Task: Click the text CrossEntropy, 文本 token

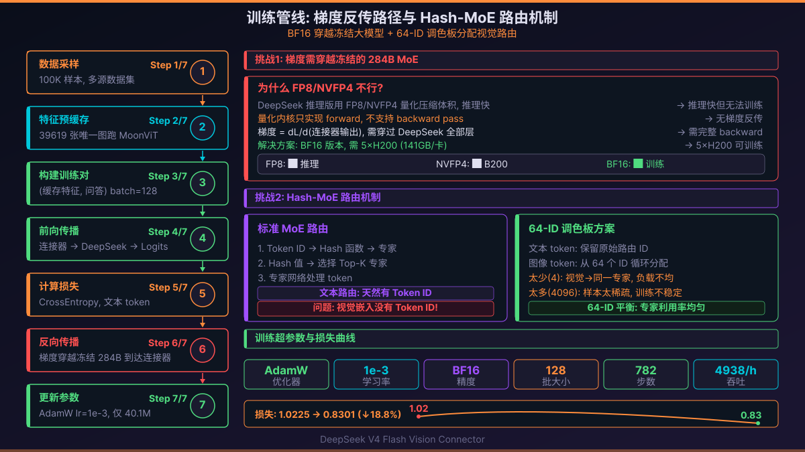Action: [95, 302]
